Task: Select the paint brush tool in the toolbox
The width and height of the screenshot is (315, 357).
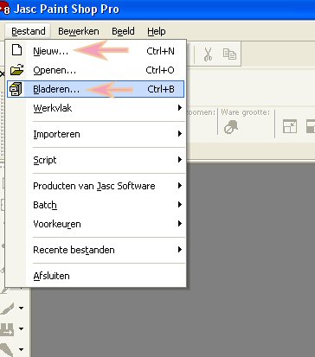Action: click(x=8, y=309)
